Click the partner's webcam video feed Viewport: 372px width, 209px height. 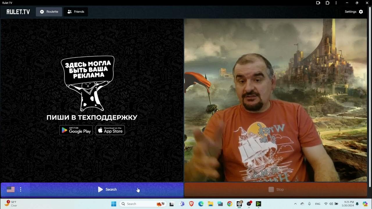pos(276,100)
